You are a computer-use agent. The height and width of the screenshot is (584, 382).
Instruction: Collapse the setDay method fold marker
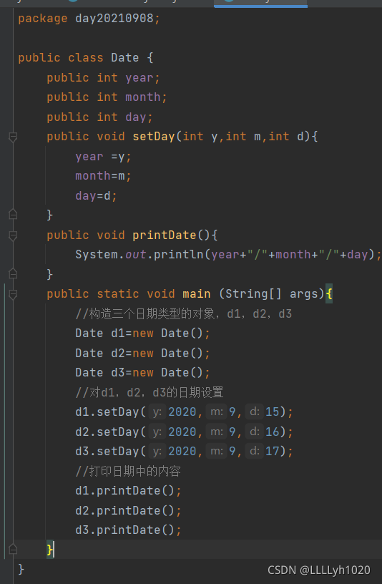(x=13, y=137)
